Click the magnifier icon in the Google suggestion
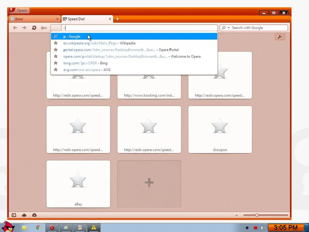309x232 pixels. pos(56,36)
